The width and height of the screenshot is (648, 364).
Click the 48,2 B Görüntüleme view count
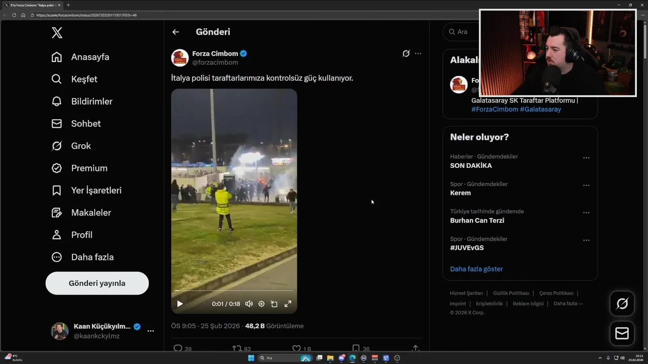coord(274,326)
